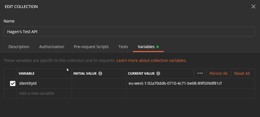The image size is (260, 117).
Task: Click the initial value cell of the new variable row
Action: tap(99, 93)
